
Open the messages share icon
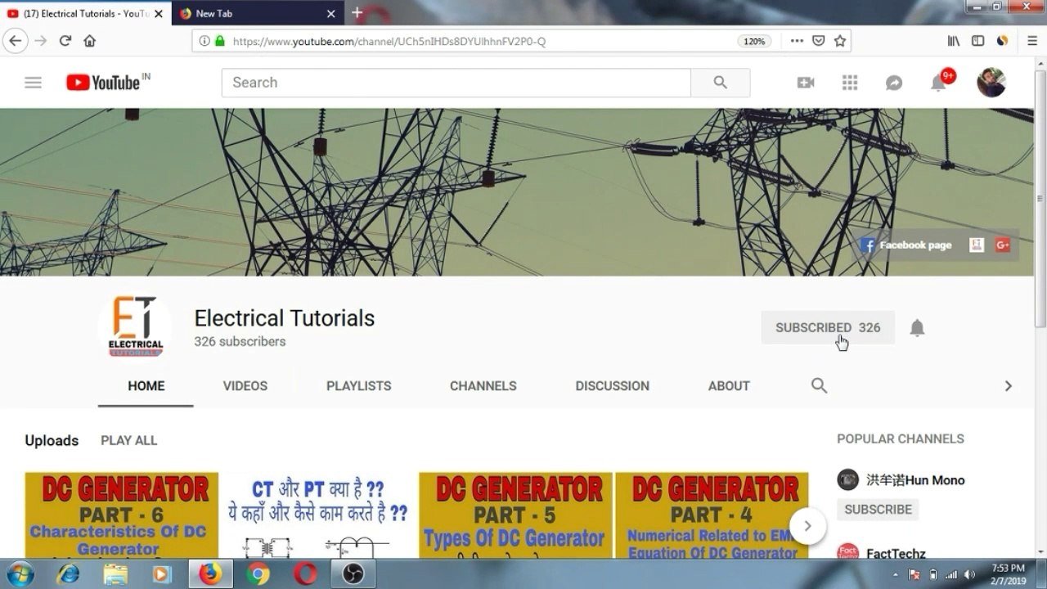click(894, 83)
